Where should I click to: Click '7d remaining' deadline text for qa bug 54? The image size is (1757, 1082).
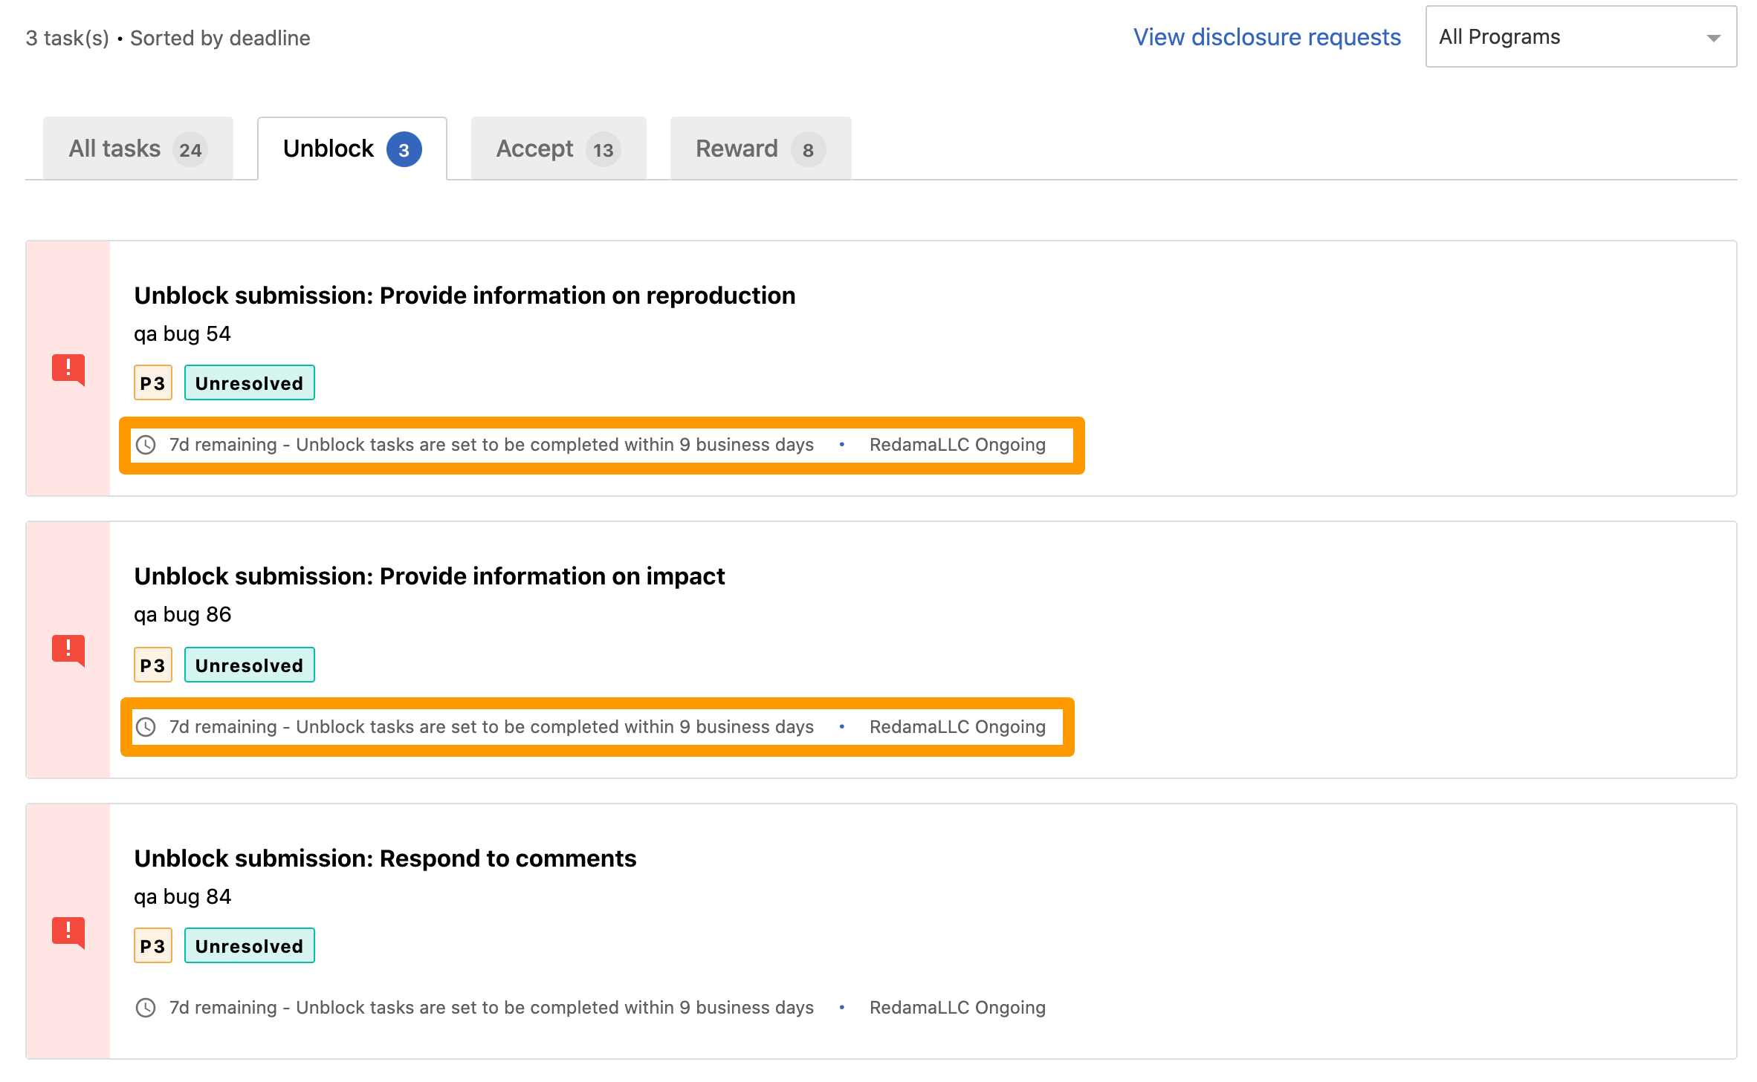pos(223,445)
